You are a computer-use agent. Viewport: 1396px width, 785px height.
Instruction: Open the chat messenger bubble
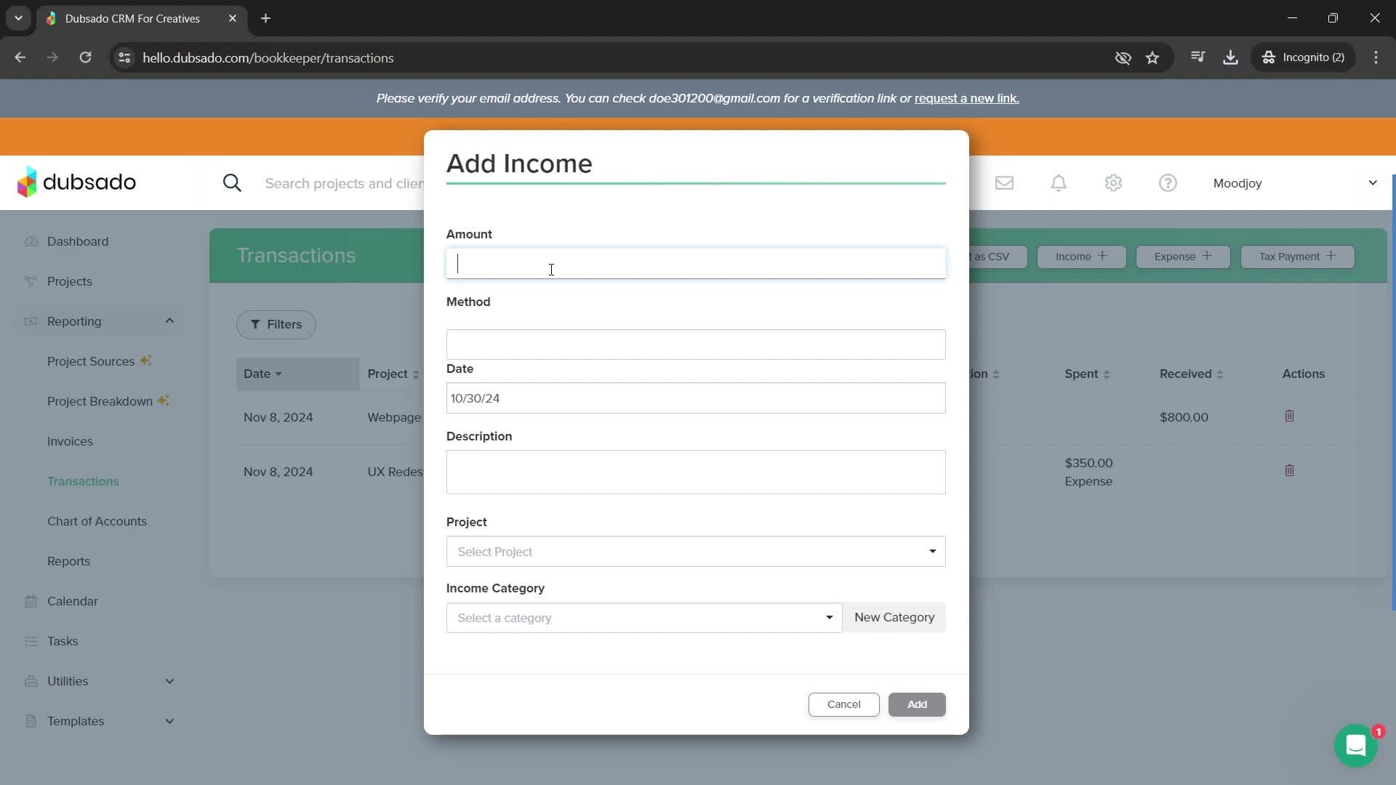[1355, 745]
